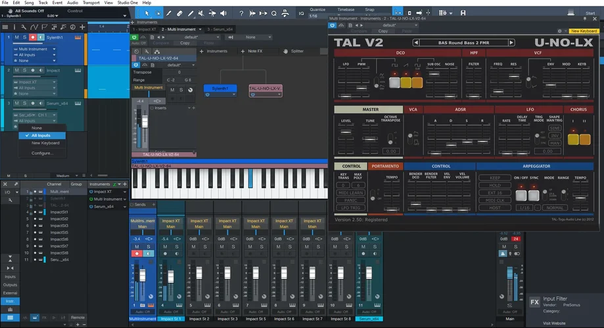The width and height of the screenshot is (604, 328).
Task: Click the Instr. button in console
Action: (10, 301)
